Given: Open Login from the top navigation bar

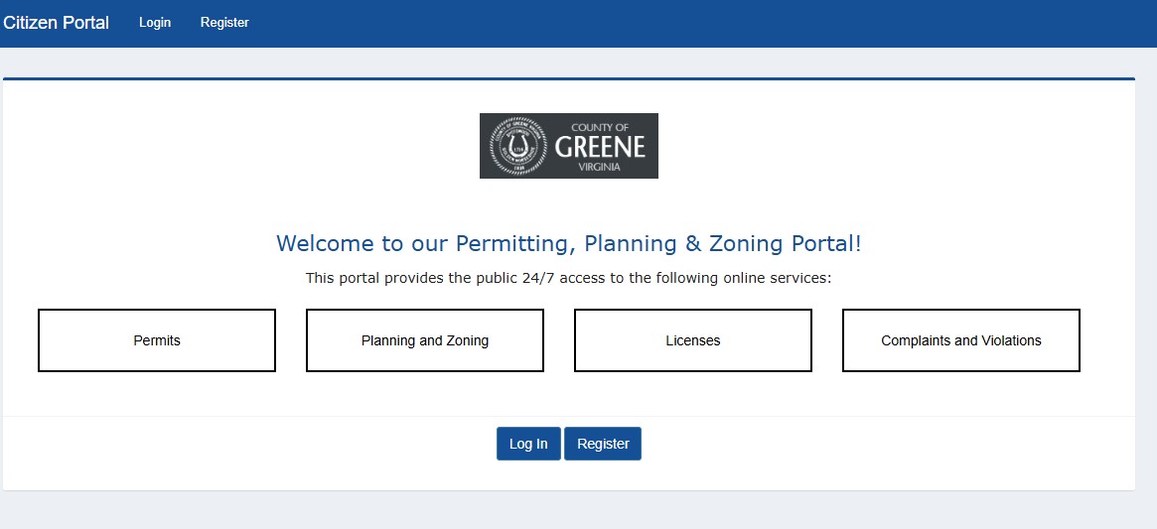Looking at the screenshot, I should (155, 23).
